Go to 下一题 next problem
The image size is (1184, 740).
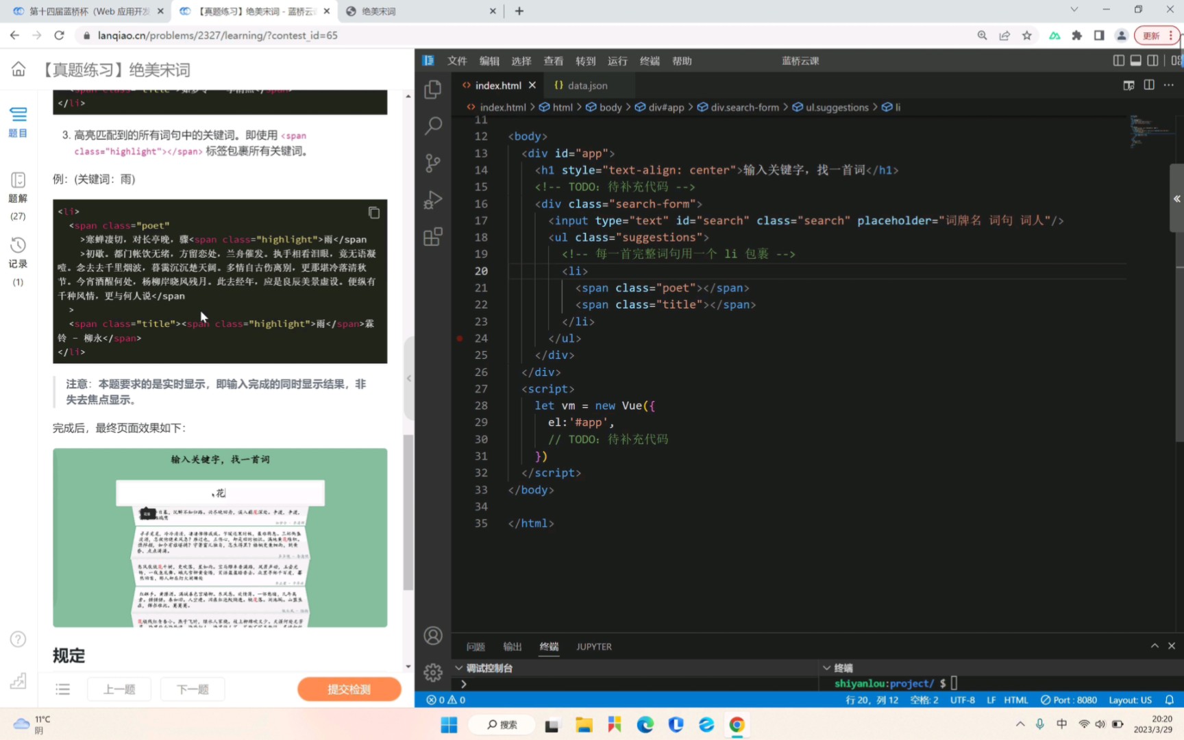click(x=193, y=689)
